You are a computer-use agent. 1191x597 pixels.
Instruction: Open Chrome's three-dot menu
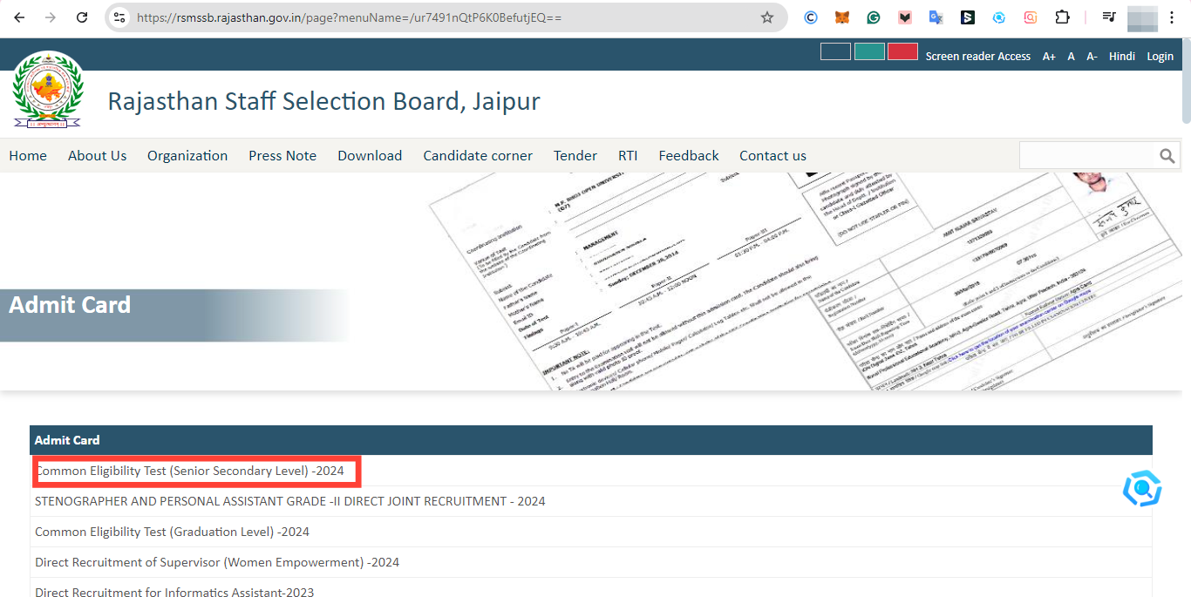[1173, 17]
